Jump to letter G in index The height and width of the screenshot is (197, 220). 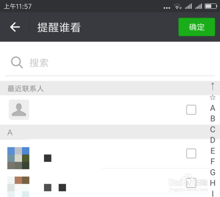[213, 172]
